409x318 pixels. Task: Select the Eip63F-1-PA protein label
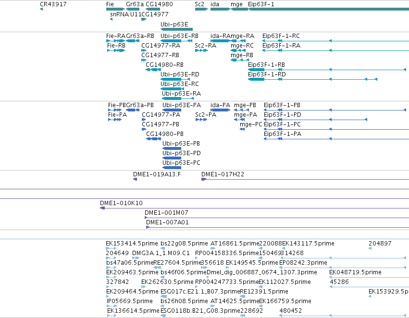point(283,134)
